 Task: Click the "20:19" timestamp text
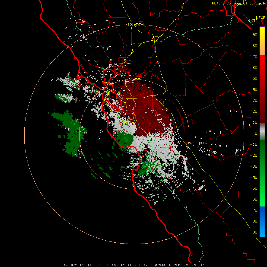199,265
